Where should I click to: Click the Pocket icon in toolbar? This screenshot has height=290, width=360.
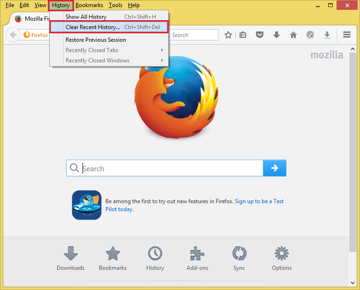click(x=259, y=35)
